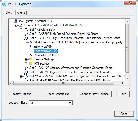Click the property icon beside nSlot = 0x105
Screen dimensions: 138x121
(x=31, y=47)
